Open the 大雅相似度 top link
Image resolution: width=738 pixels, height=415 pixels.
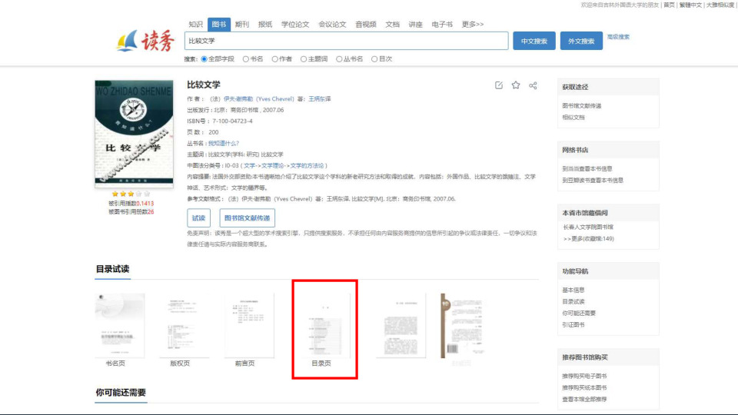(720, 5)
